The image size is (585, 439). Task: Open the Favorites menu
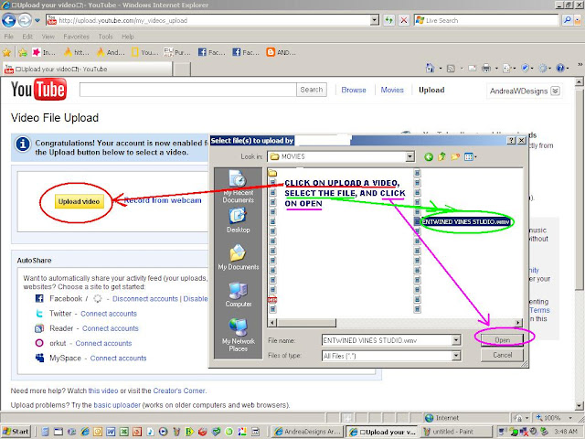point(76,37)
